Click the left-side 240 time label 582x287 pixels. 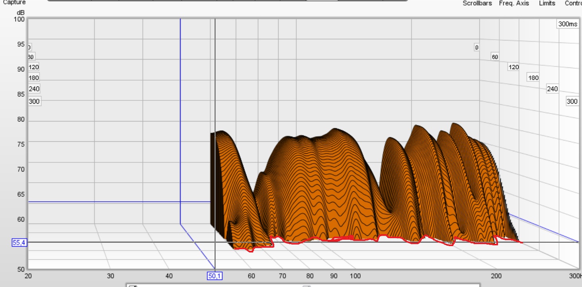pyautogui.click(x=34, y=89)
